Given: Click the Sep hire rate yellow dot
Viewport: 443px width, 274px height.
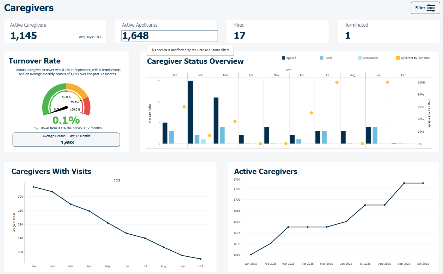Looking at the screenshot, I should (x=388, y=82).
